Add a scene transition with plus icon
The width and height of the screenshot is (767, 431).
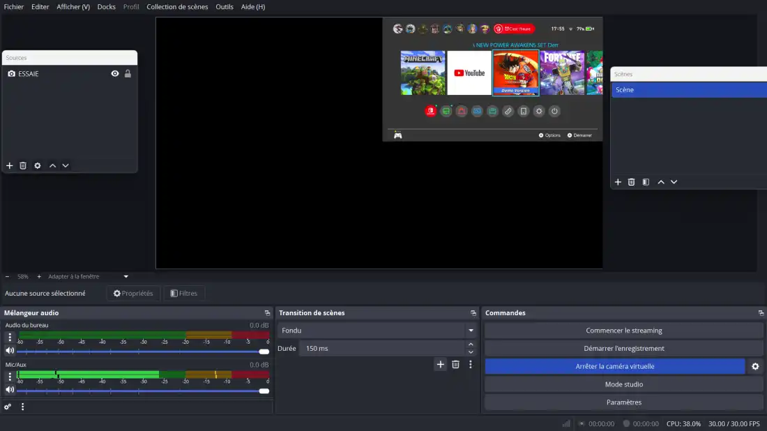pyautogui.click(x=440, y=364)
